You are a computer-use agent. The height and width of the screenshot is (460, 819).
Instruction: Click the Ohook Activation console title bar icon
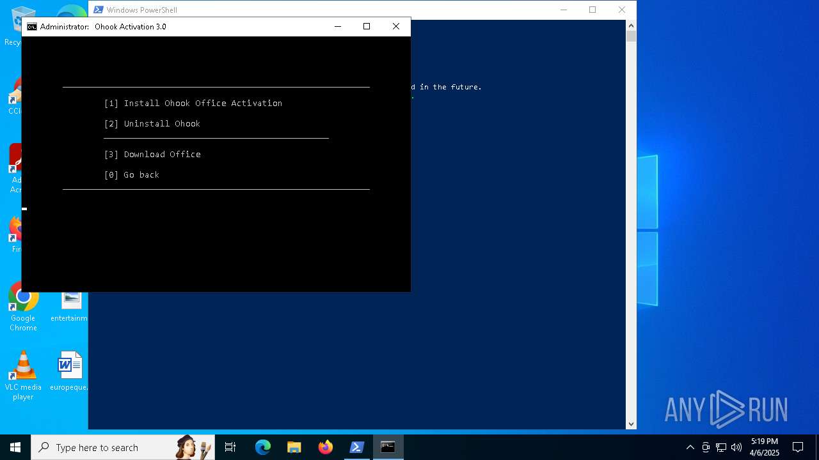click(31, 27)
